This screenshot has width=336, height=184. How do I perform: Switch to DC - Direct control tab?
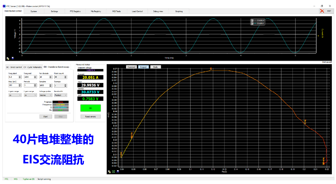14,67
